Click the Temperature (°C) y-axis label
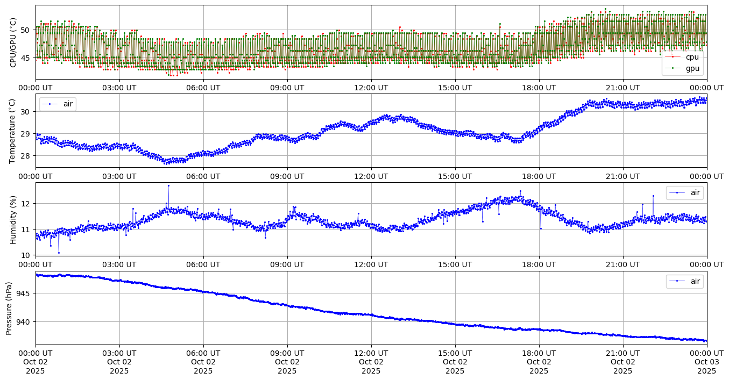 13,131
